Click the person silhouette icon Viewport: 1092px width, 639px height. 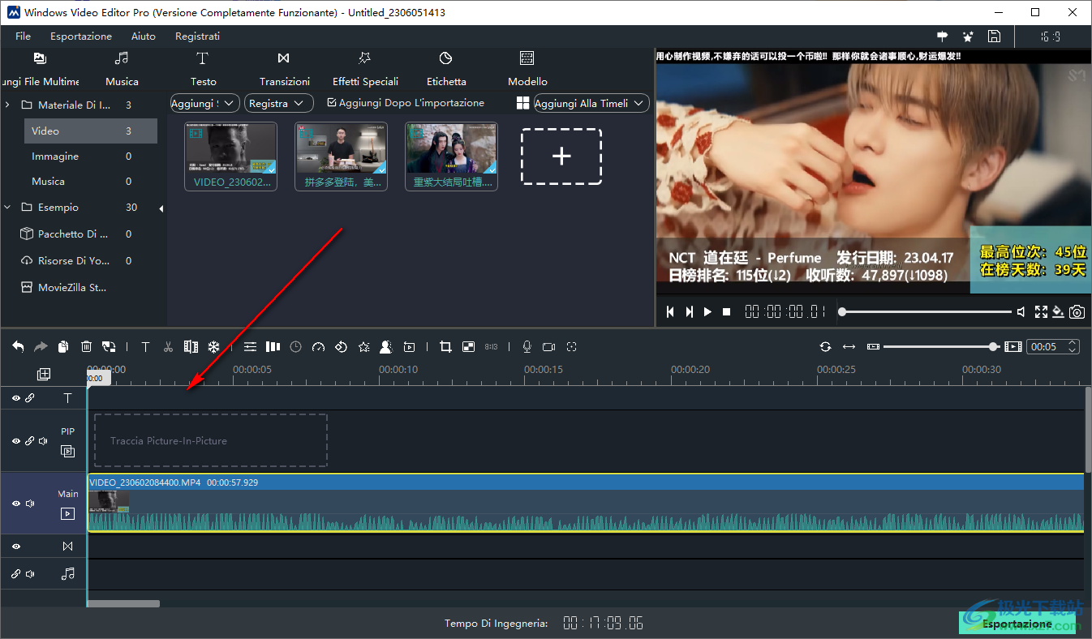point(386,346)
